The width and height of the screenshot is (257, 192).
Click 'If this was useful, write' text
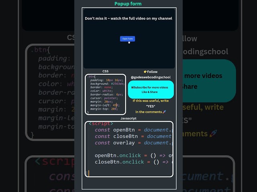(151, 101)
